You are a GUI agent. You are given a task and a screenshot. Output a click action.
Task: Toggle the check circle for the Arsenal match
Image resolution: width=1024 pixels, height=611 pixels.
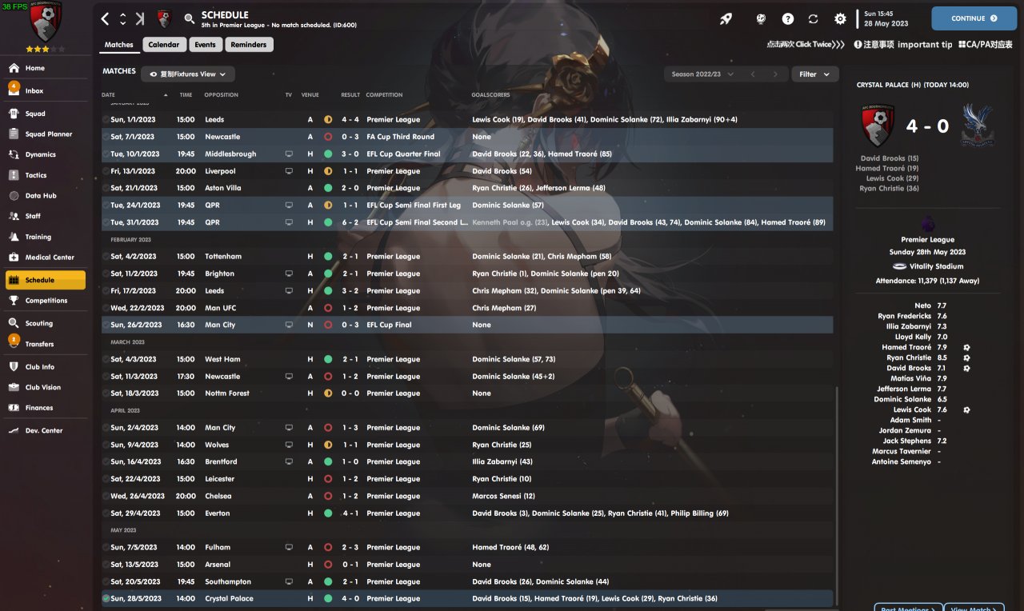(106, 565)
